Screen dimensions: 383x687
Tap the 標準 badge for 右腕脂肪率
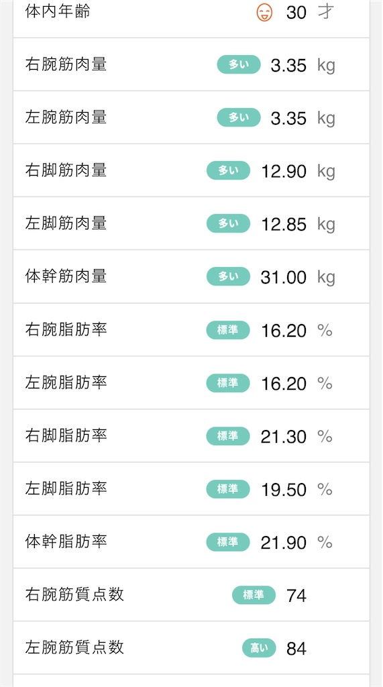[x=228, y=330]
